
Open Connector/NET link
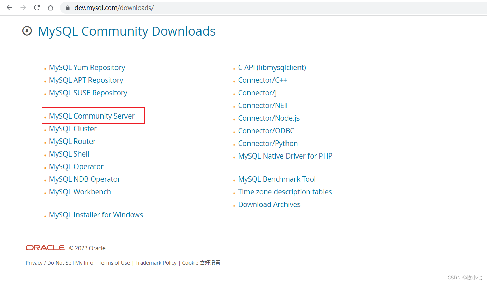pos(263,105)
